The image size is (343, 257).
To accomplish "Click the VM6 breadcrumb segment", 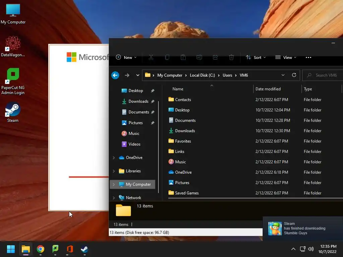I will (x=244, y=75).
